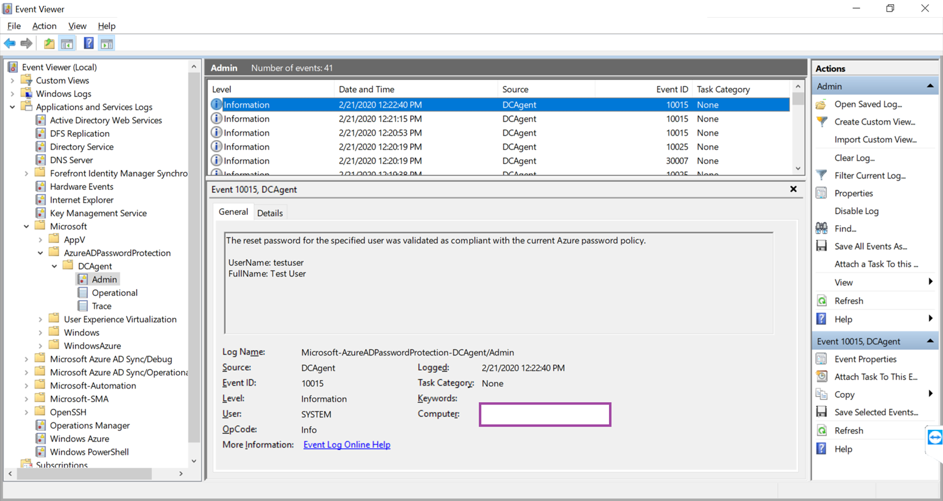Select Operations Manager log in tree
Viewport: 943px width, 501px height.
[90, 425]
